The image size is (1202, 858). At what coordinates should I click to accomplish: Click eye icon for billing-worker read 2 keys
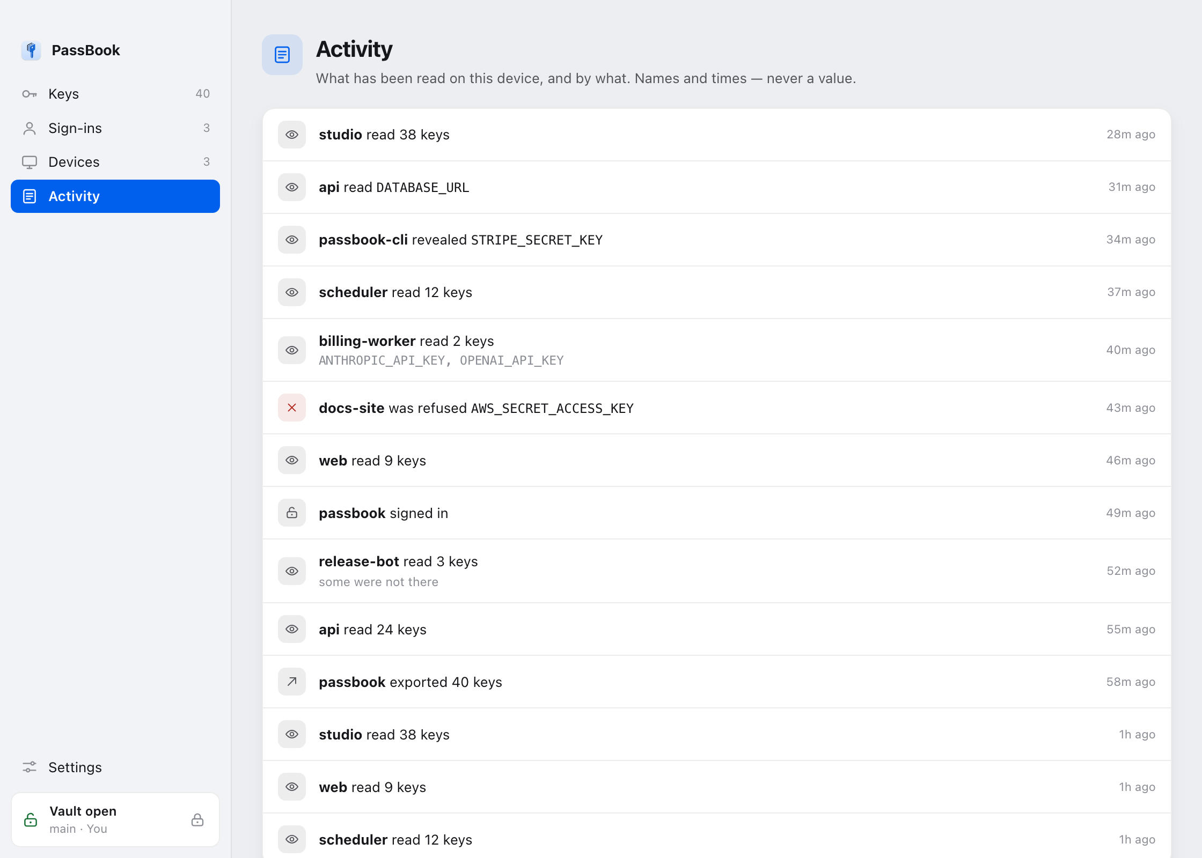tap(292, 350)
